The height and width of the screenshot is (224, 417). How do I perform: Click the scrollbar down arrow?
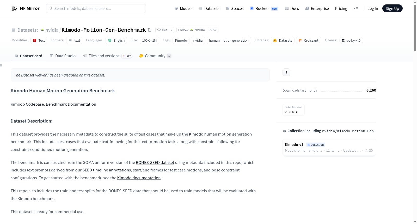[415, 222]
